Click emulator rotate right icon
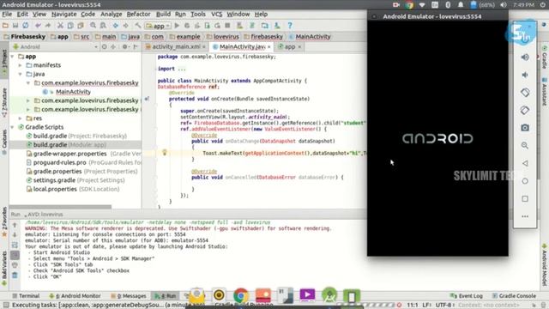 525,110
